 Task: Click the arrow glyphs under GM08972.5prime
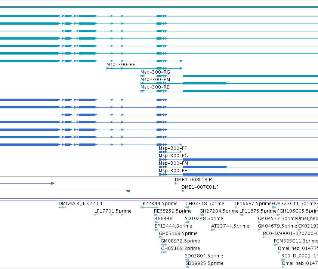click(x=164, y=245)
